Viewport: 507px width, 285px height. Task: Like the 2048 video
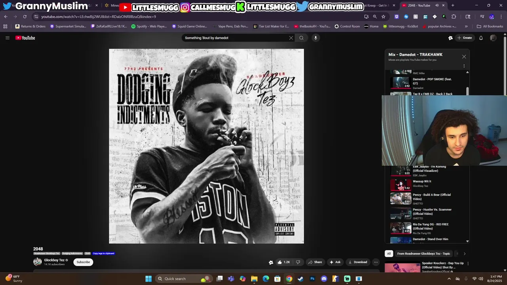(284, 262)
